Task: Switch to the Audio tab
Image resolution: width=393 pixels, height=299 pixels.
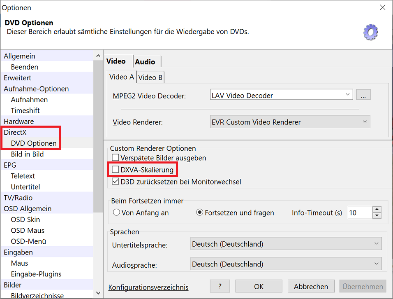Action: click(145, 62)
